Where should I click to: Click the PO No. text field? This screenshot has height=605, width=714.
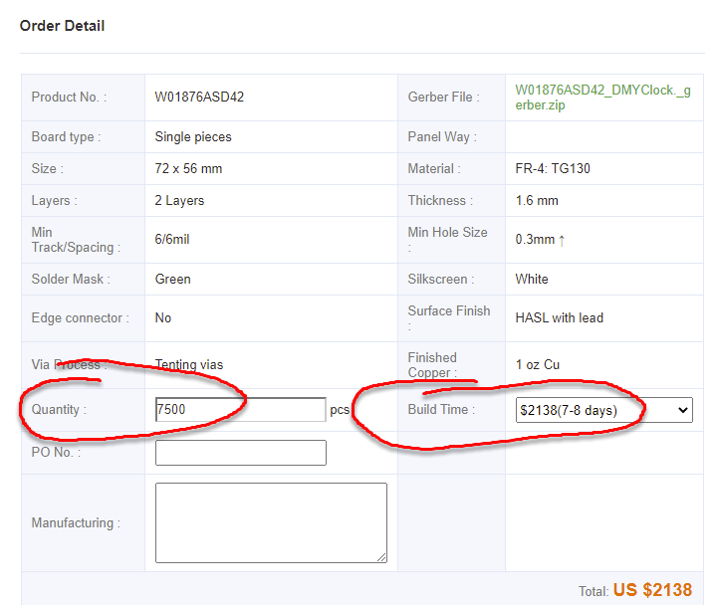240,453
